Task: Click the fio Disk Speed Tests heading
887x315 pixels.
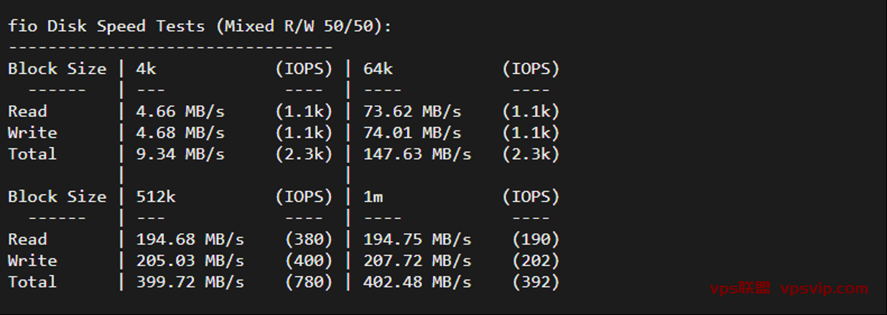Action: [x=106, y=27]
